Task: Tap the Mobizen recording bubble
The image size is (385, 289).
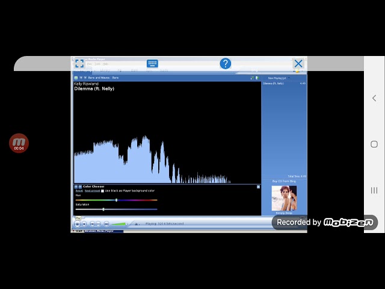Action: point(19,143)
